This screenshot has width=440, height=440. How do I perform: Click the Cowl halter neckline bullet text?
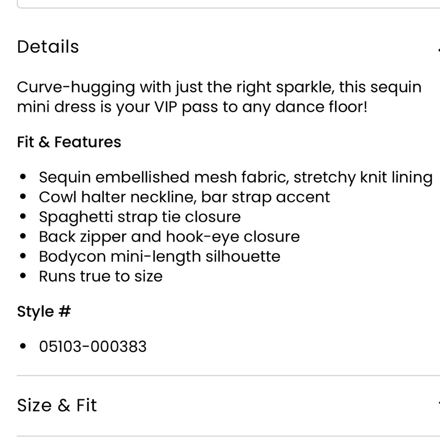coord(184,197)
